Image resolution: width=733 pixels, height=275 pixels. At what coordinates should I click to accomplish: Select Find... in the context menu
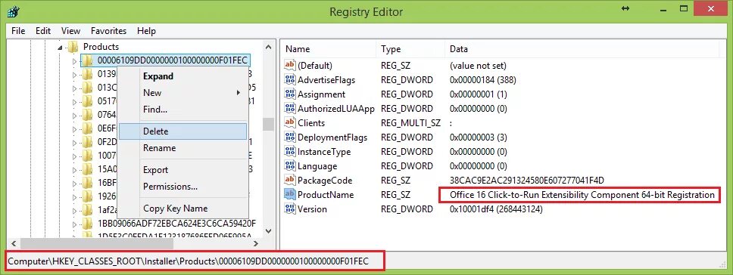(182, 110)
